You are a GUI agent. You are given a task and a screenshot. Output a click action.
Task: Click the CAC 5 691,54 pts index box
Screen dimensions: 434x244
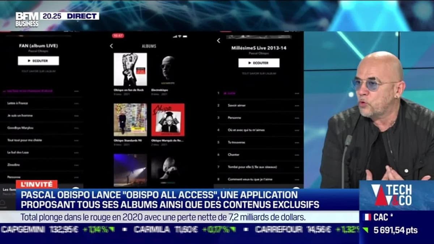396,224
